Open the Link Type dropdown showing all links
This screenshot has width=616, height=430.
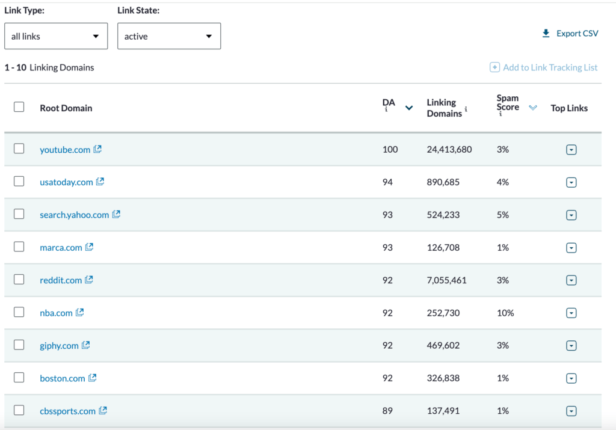pos(56,36)
